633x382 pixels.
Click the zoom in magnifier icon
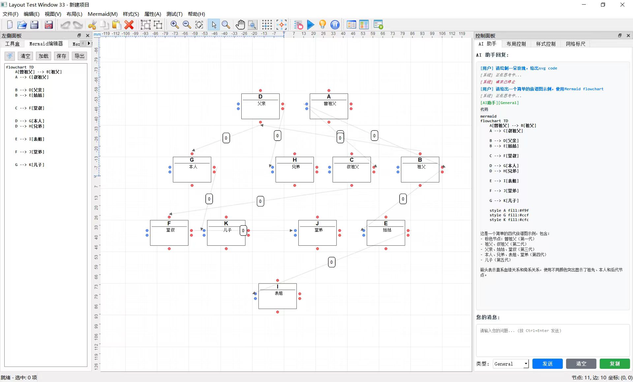pyautogui.click(x=174, y=25)
